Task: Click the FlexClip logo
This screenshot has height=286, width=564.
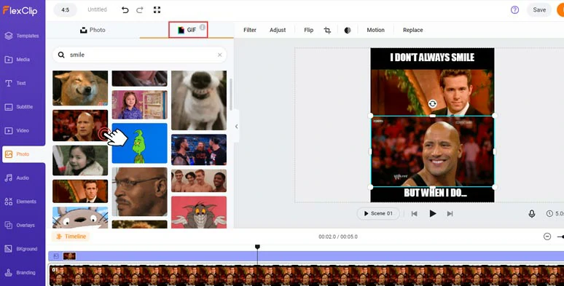Action: click(20, 10)
